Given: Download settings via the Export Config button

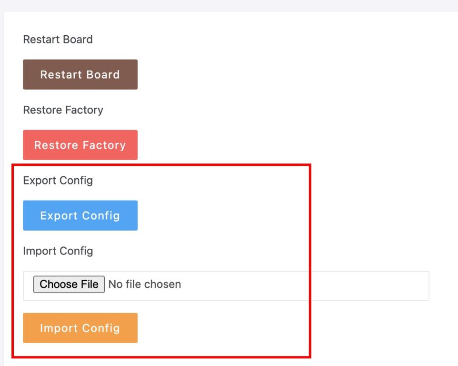Looking at the screenshot, I should tap(80, 215).
